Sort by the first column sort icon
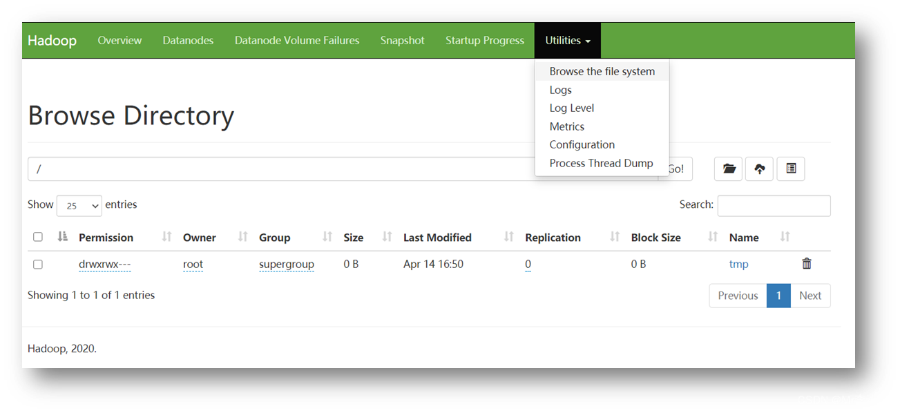Image resolution: width=900 pixels, height=413 pixels. point(63,237)
